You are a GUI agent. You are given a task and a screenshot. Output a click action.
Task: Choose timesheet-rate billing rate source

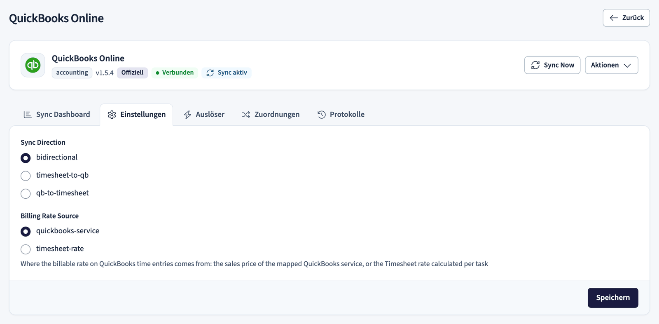coord(26,249)
